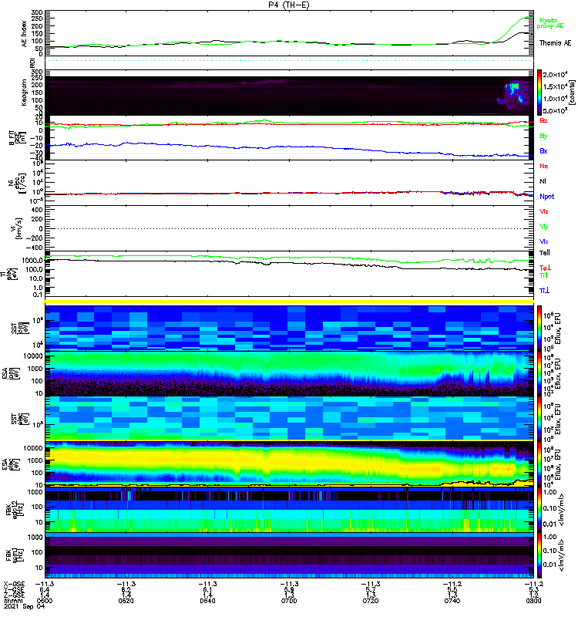Click the AE peak near 0800

[x=527, y=17]
